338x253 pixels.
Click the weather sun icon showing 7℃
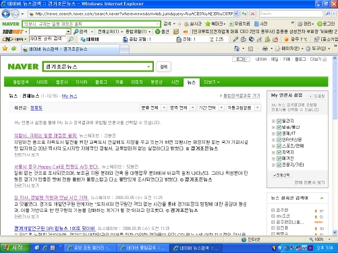tap(286, 39)
